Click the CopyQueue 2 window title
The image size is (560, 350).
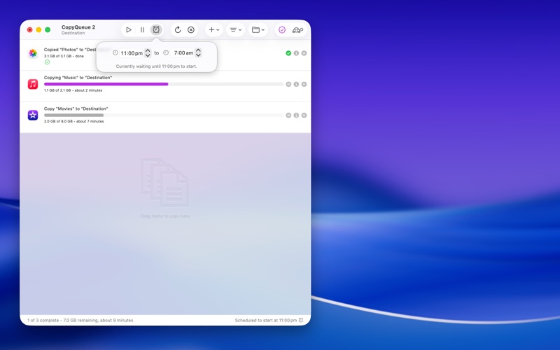(x=78, y=27)
